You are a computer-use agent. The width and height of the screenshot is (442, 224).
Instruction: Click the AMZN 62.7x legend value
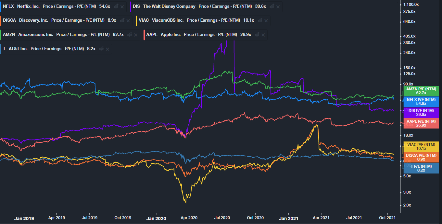tap(118, 34)
